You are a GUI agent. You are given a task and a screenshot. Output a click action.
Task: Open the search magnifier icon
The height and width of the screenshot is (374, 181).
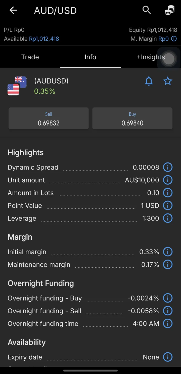[147, 10]
